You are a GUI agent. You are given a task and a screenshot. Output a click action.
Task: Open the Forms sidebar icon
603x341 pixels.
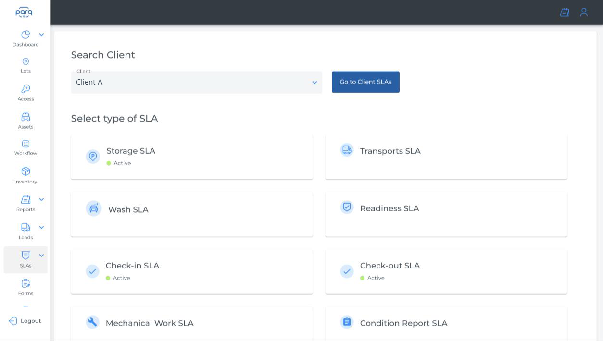(x=25, y=283)
